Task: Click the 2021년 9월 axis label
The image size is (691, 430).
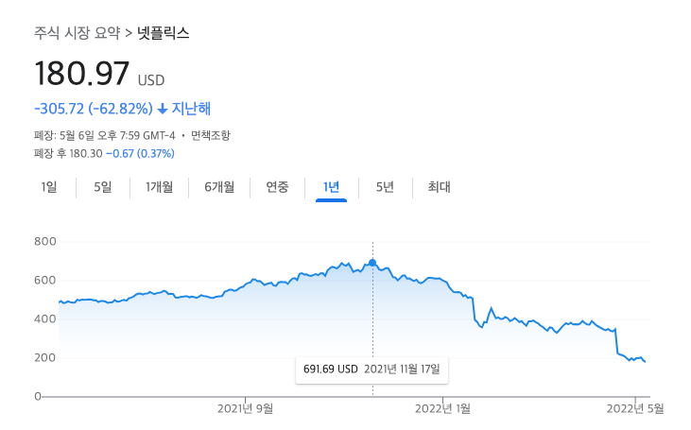Action: point(245,408)
